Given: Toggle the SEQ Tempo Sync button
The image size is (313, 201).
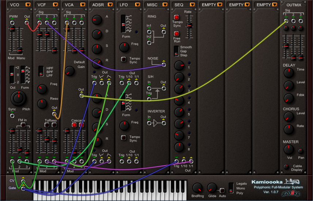Looking at the screenshot, I should pos(177,18).
